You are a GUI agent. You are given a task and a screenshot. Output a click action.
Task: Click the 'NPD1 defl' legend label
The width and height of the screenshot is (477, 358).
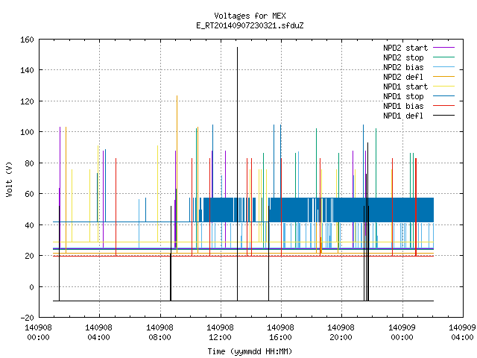[x=403, y=116]
